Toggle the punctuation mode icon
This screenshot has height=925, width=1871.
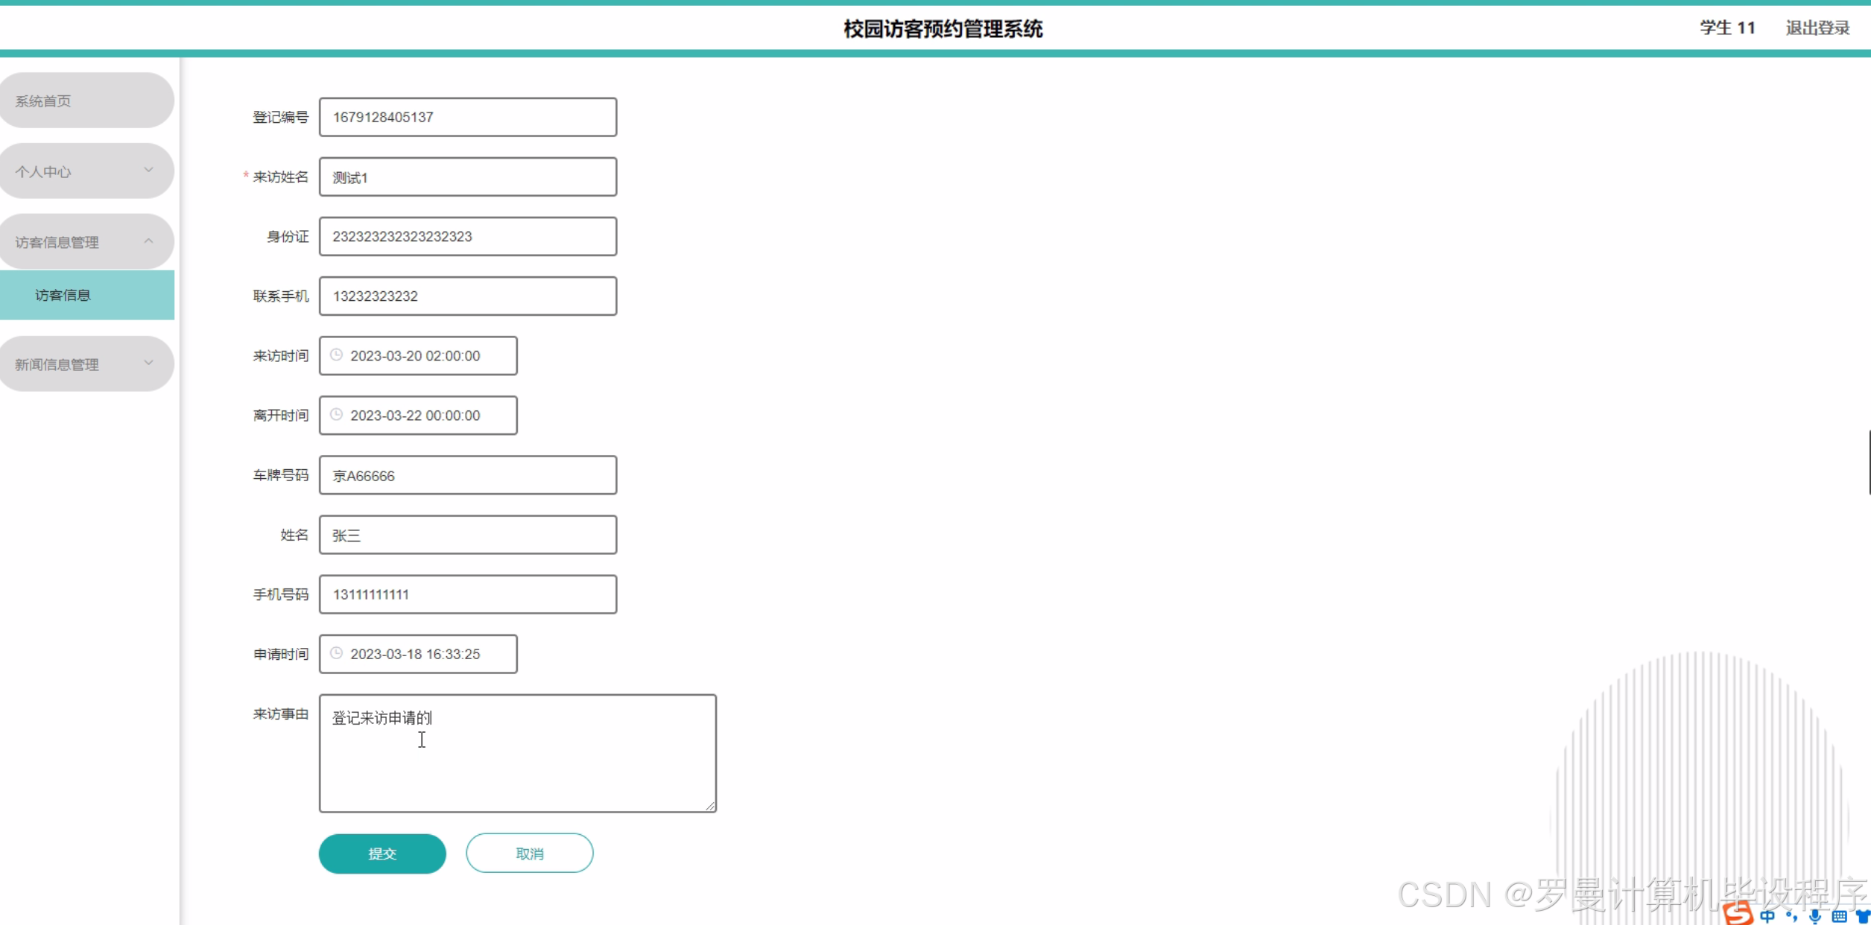[x=1792, y=917]
